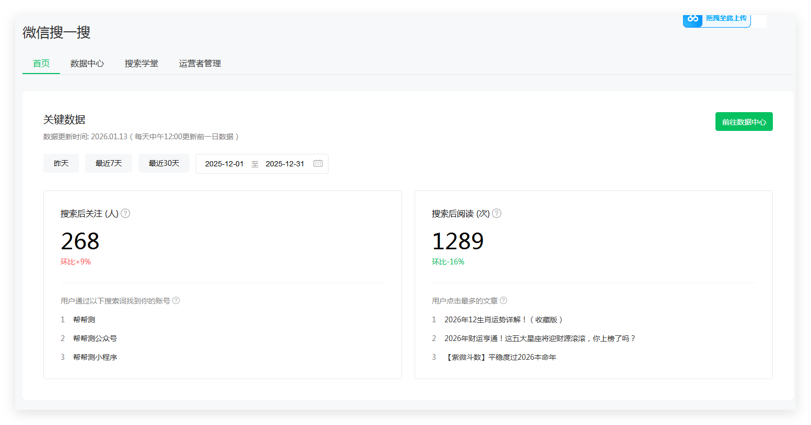Click search term 帮帮测小程序
The height and width of the screenshot is (425, 811).
click(95, 357)
